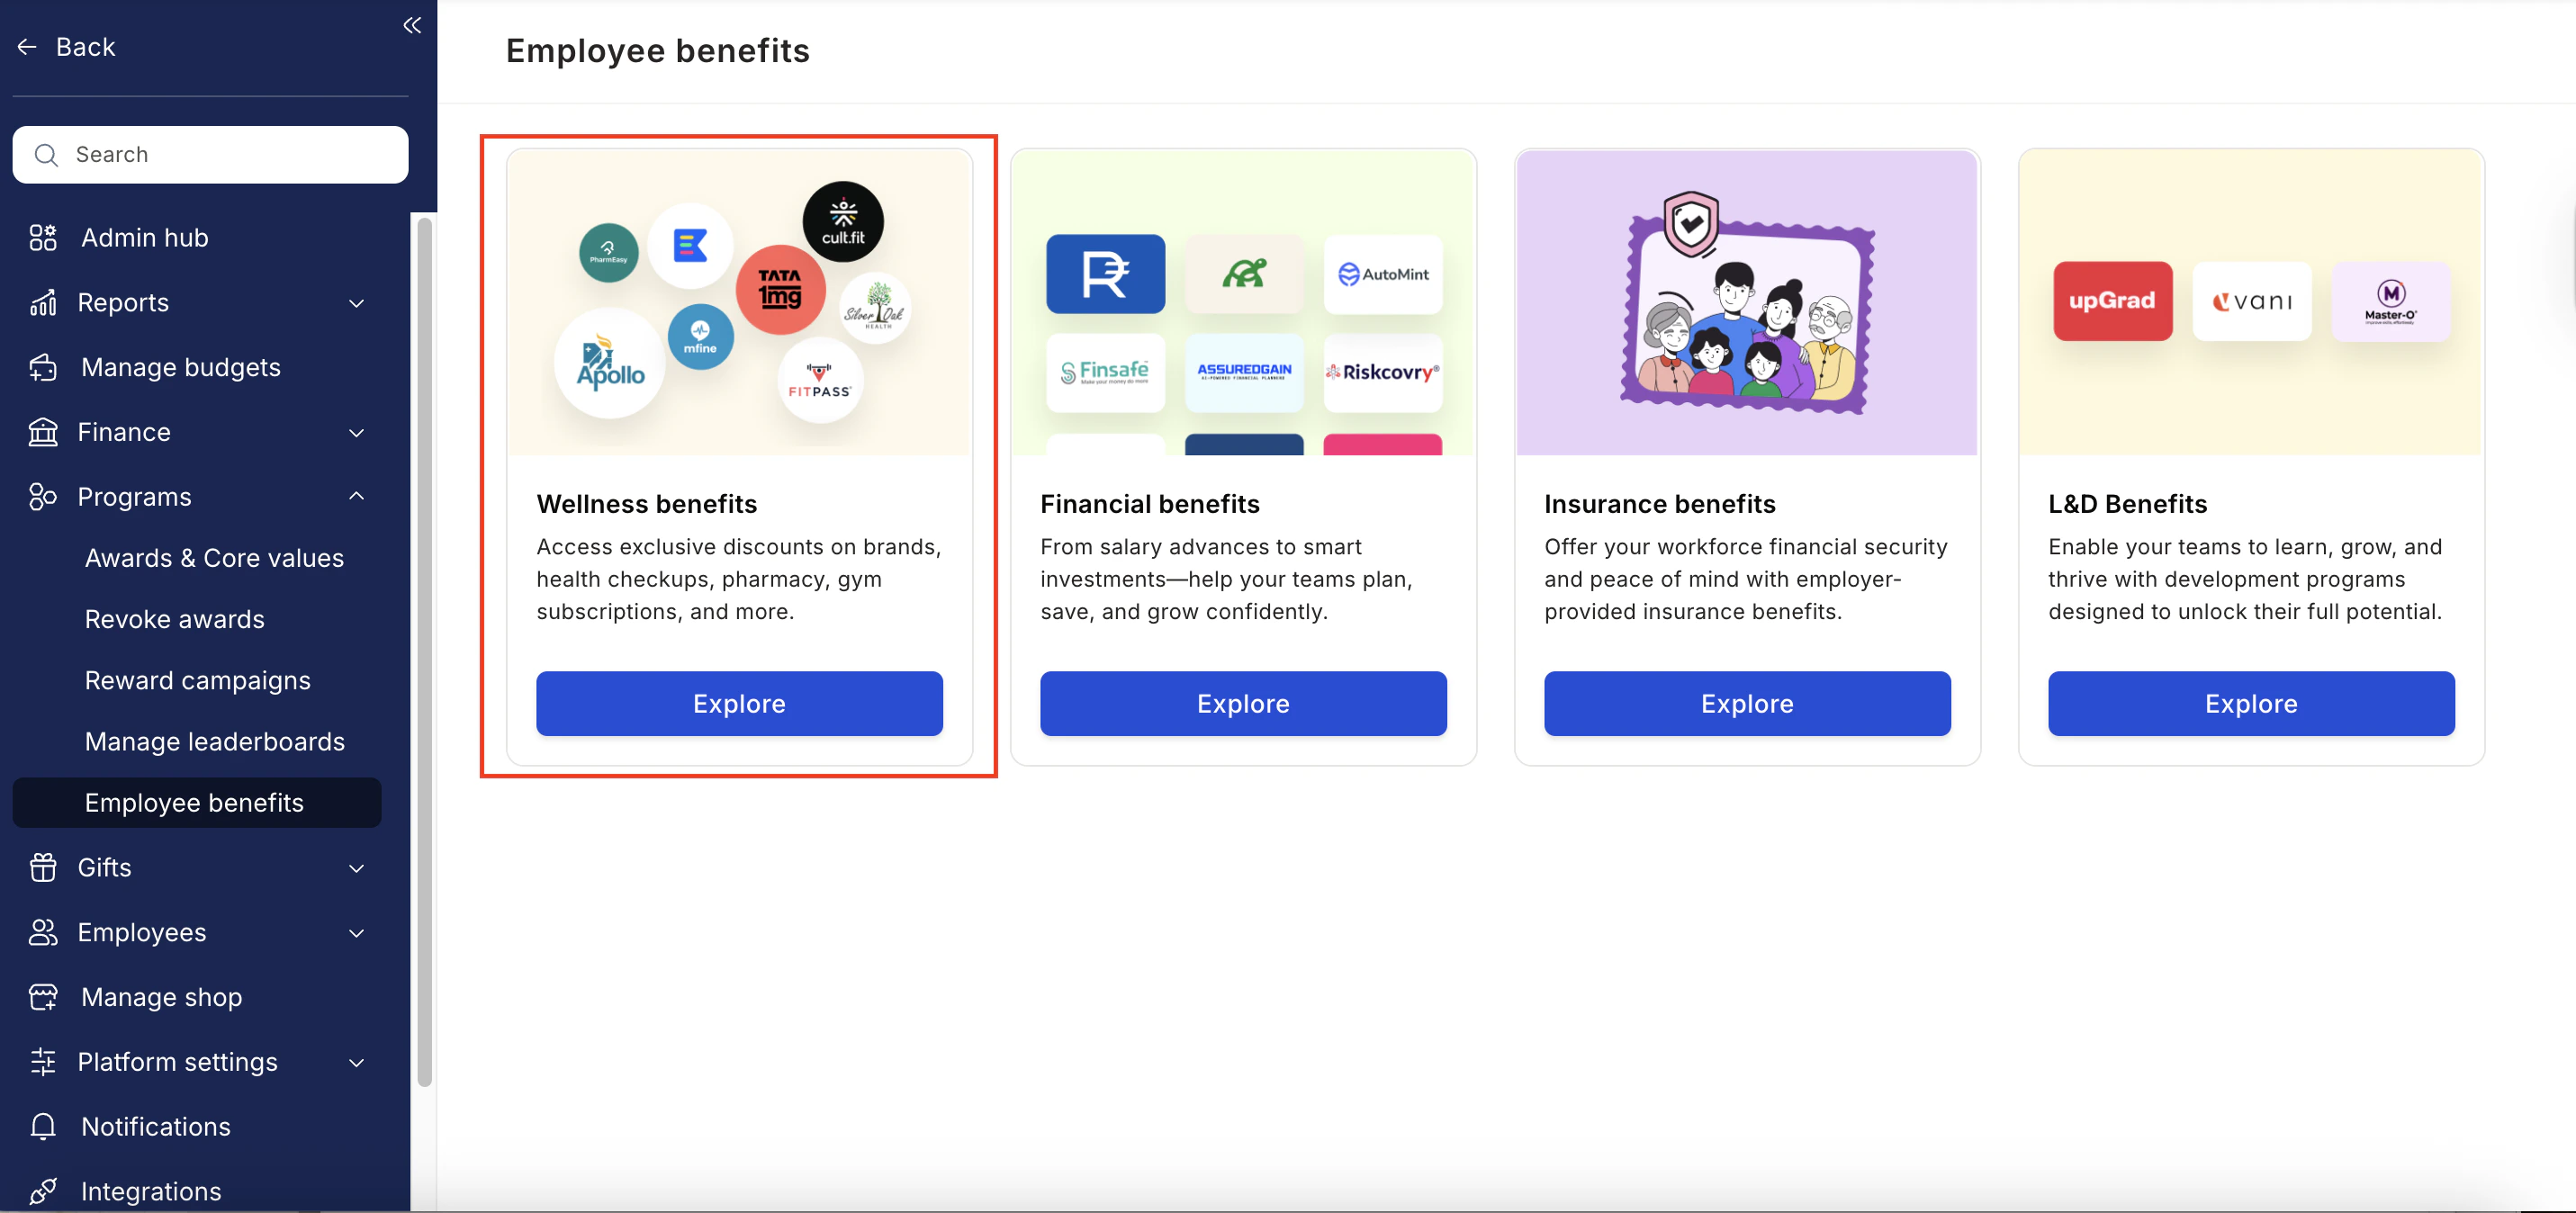Image resolution: width=2576 pixels, height=1213 pixels.
Task: Explore L&D Benefits
Action: [2251, 704]
